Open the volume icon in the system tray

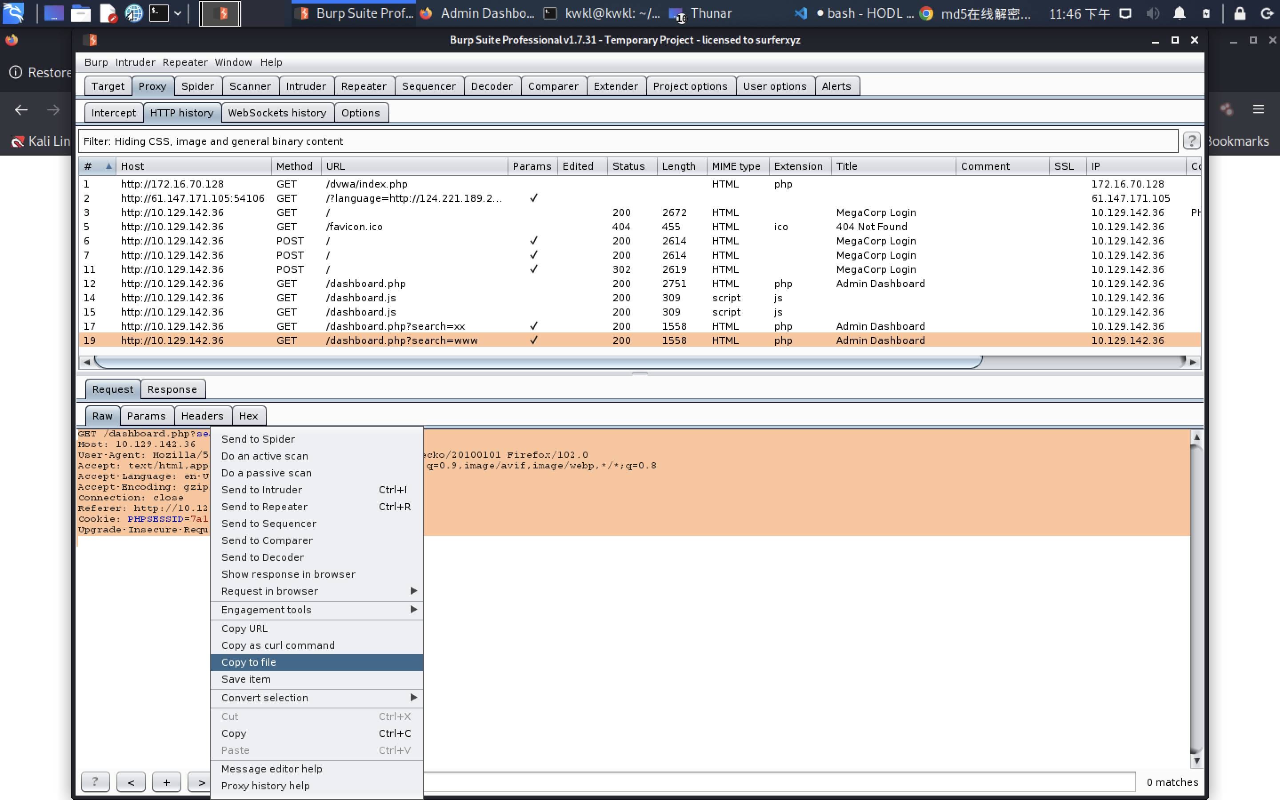(1152, 13)
